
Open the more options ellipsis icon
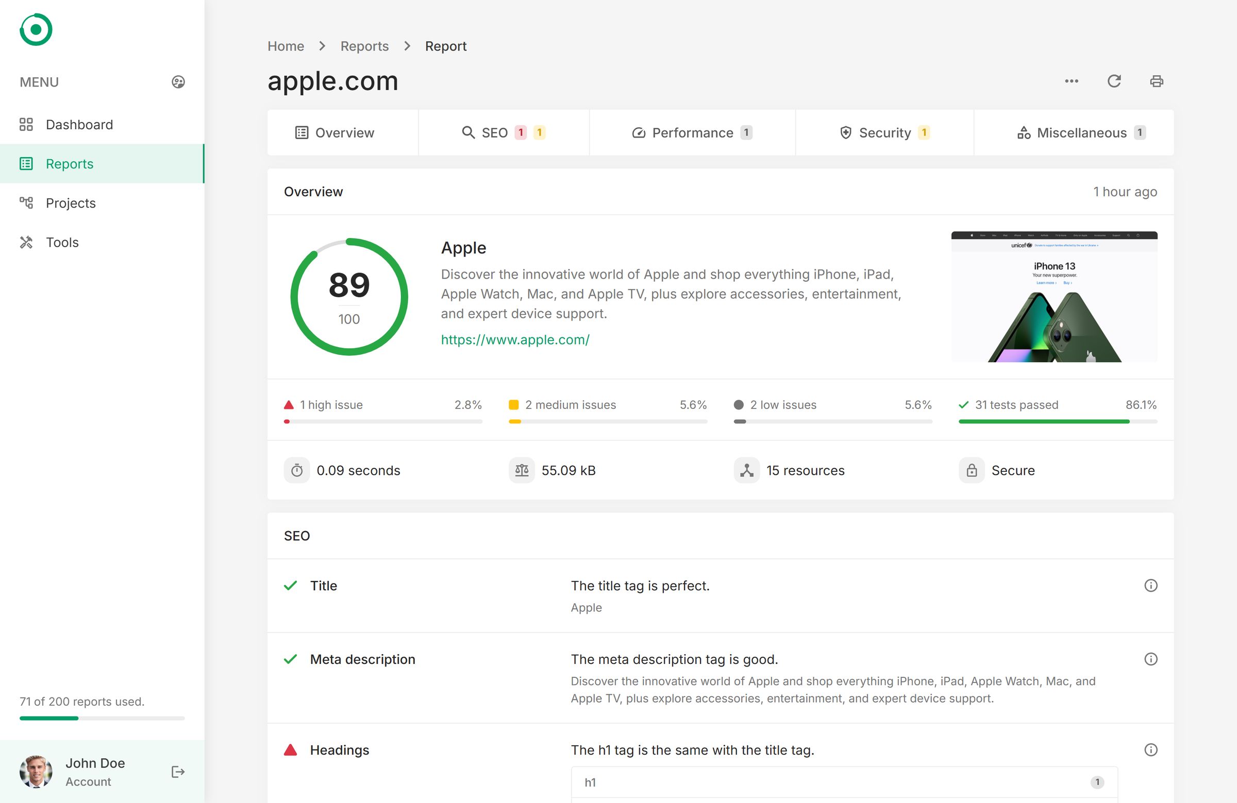click(1071, 81)
